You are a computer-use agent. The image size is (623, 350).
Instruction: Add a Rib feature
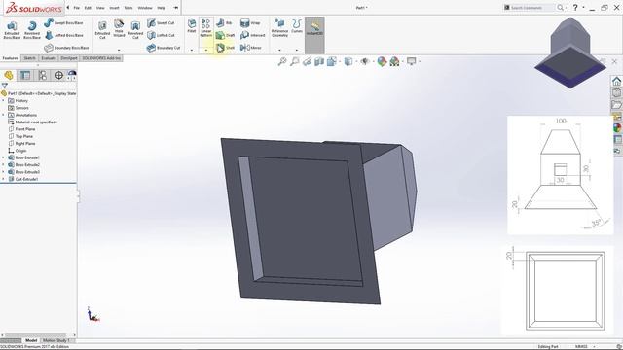[x=224, y=23]
